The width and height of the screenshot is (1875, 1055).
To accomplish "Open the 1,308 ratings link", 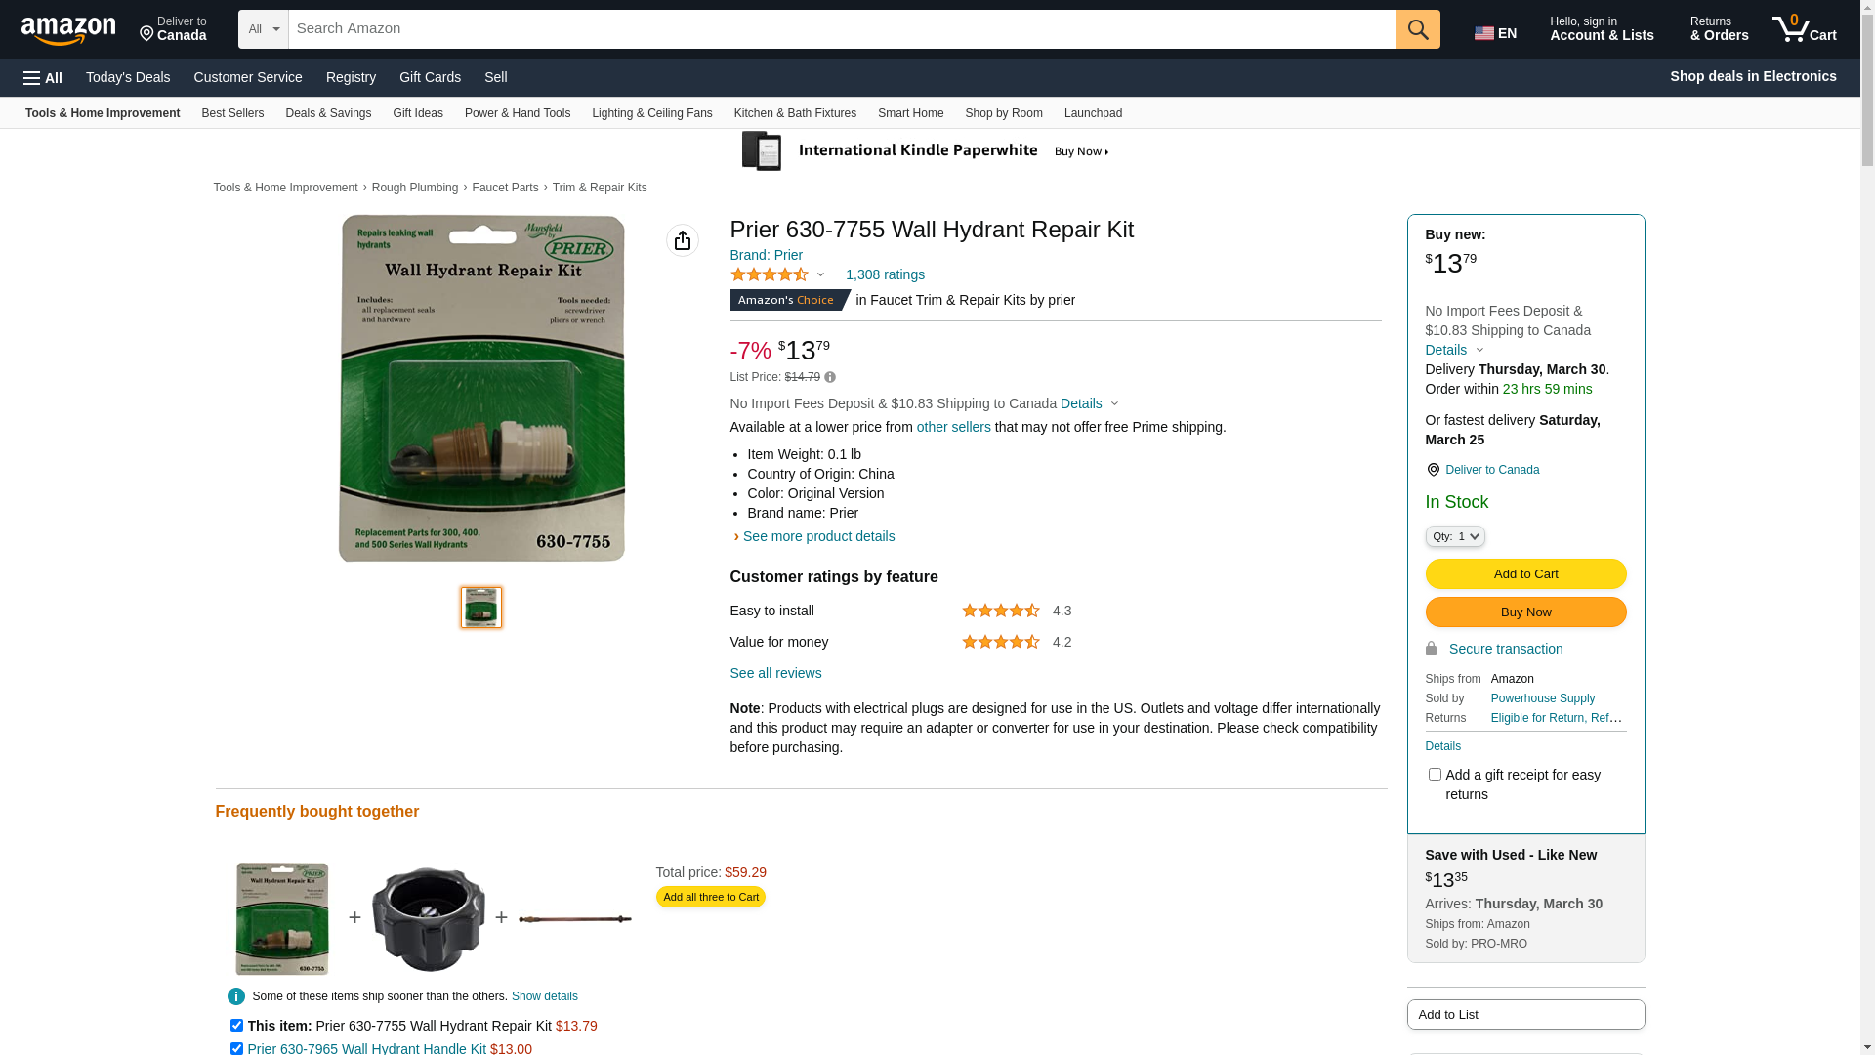I will pyautogui.click(x=885, y=275).
